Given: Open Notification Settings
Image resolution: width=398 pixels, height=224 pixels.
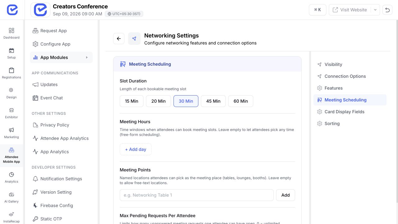Looking at the screenshot, I should coord(61,179).
